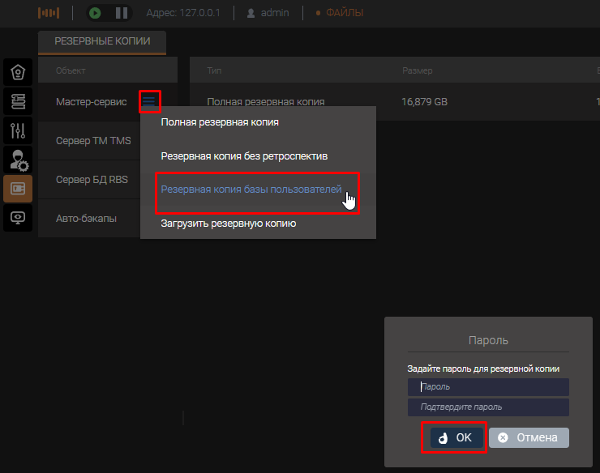Select Резервная копия базы пользователей option

251,190
